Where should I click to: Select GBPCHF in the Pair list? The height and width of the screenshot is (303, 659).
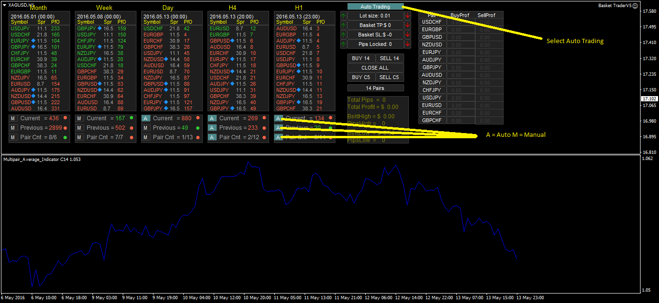[x=432, y=120]
